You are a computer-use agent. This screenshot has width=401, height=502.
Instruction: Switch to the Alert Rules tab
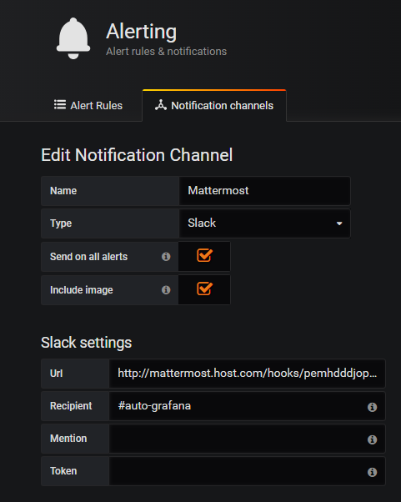[88, 105]
